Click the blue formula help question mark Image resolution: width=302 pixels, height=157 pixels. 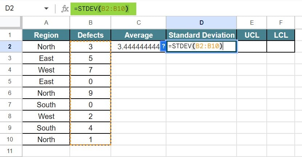(163, 46)
